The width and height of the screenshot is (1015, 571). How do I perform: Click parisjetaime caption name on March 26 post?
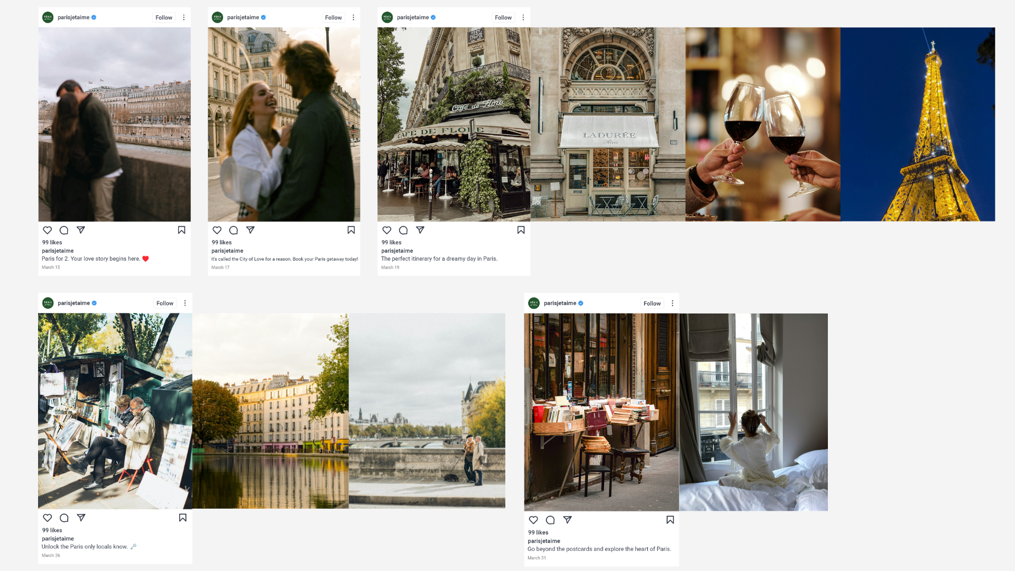(58, 538)
